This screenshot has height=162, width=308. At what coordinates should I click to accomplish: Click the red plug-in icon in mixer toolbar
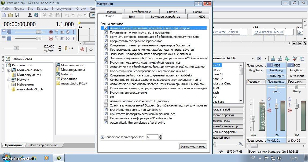click(x=294, y=58)
